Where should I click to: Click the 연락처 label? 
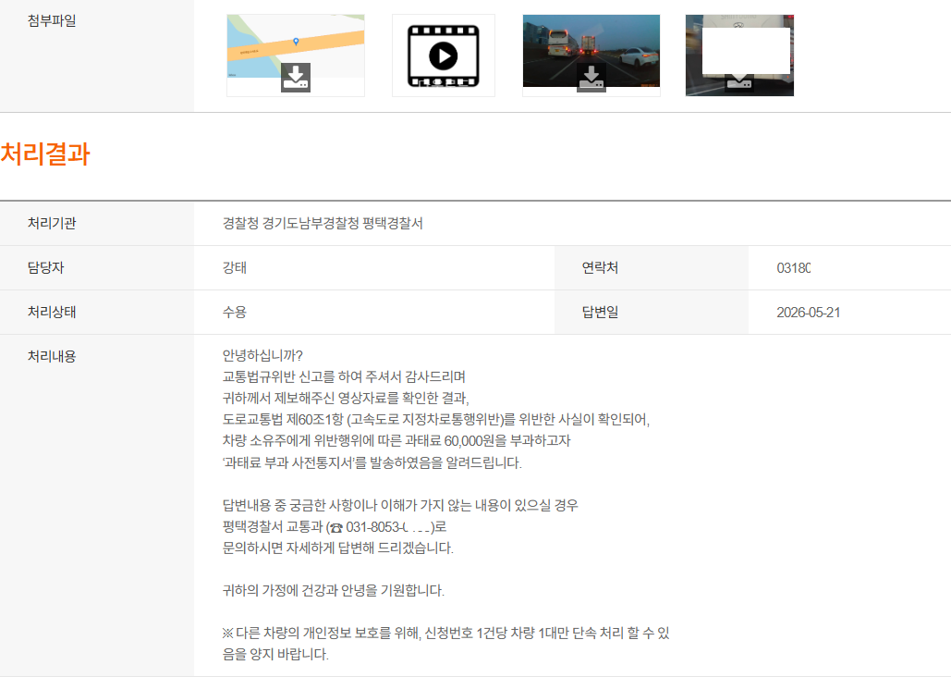(x=600, y=268)
